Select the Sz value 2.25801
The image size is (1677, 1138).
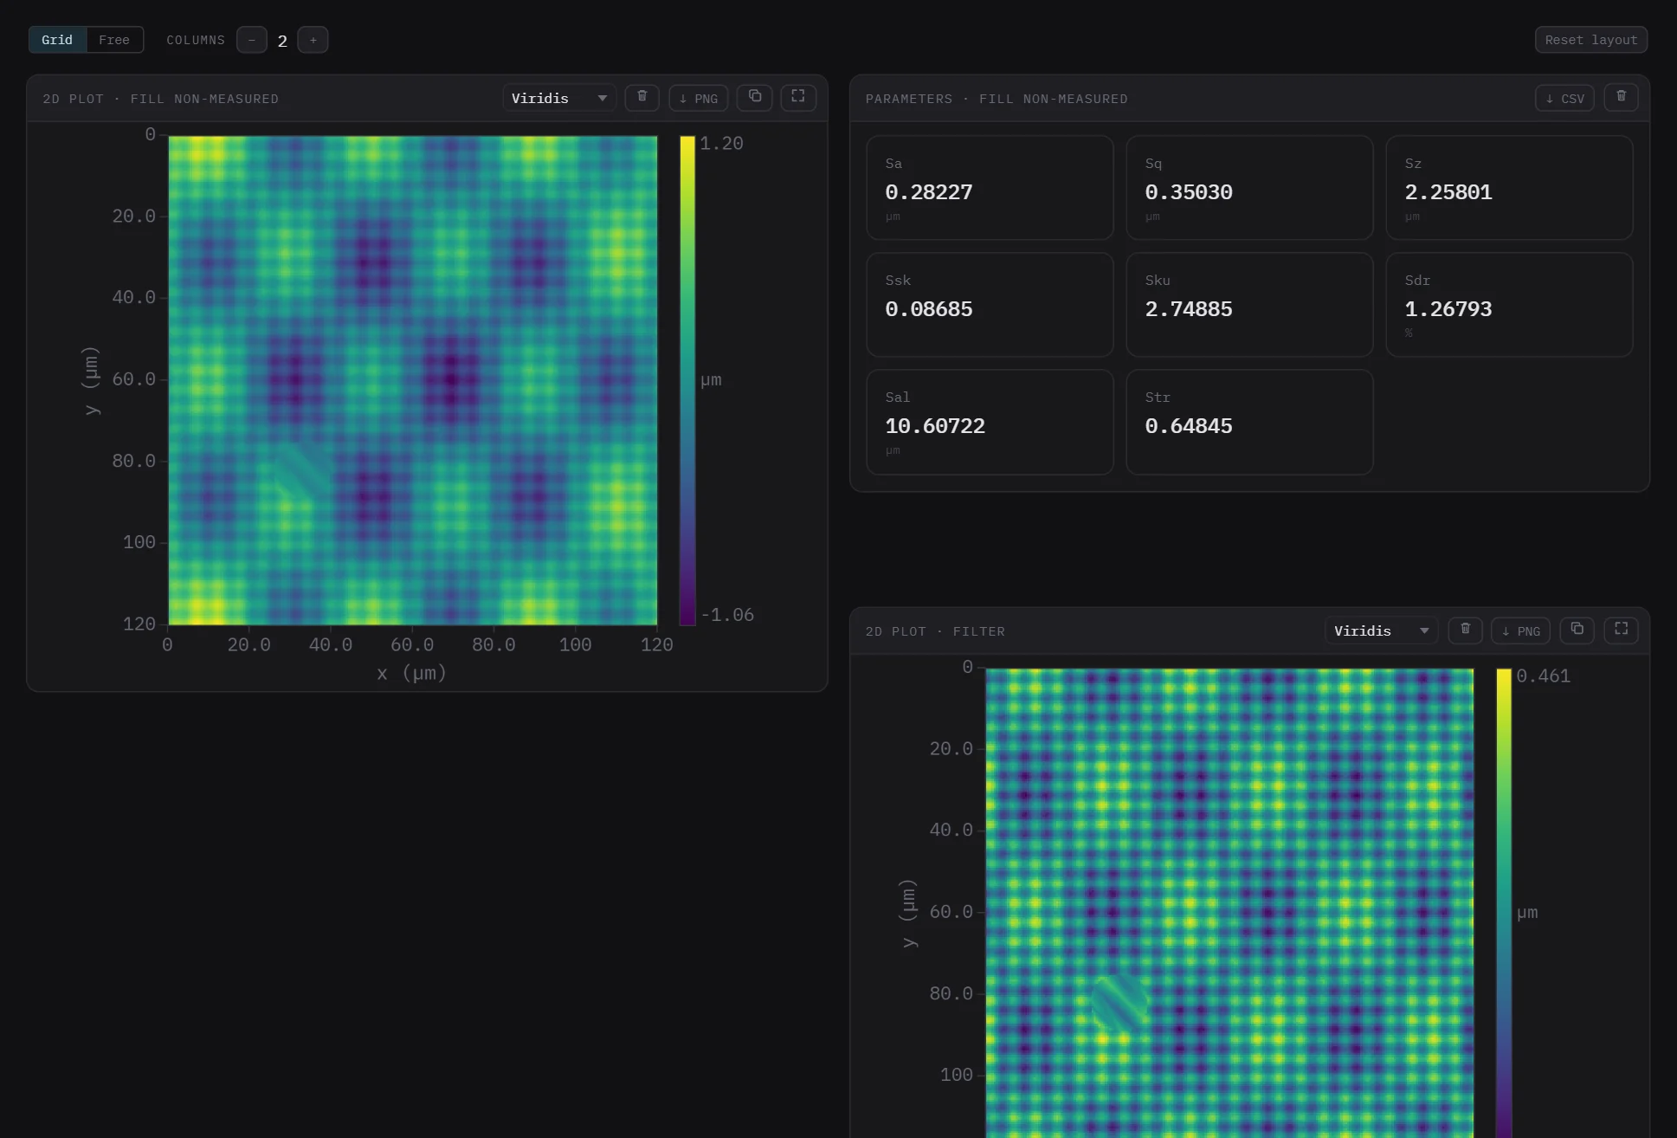point(1448,192)
